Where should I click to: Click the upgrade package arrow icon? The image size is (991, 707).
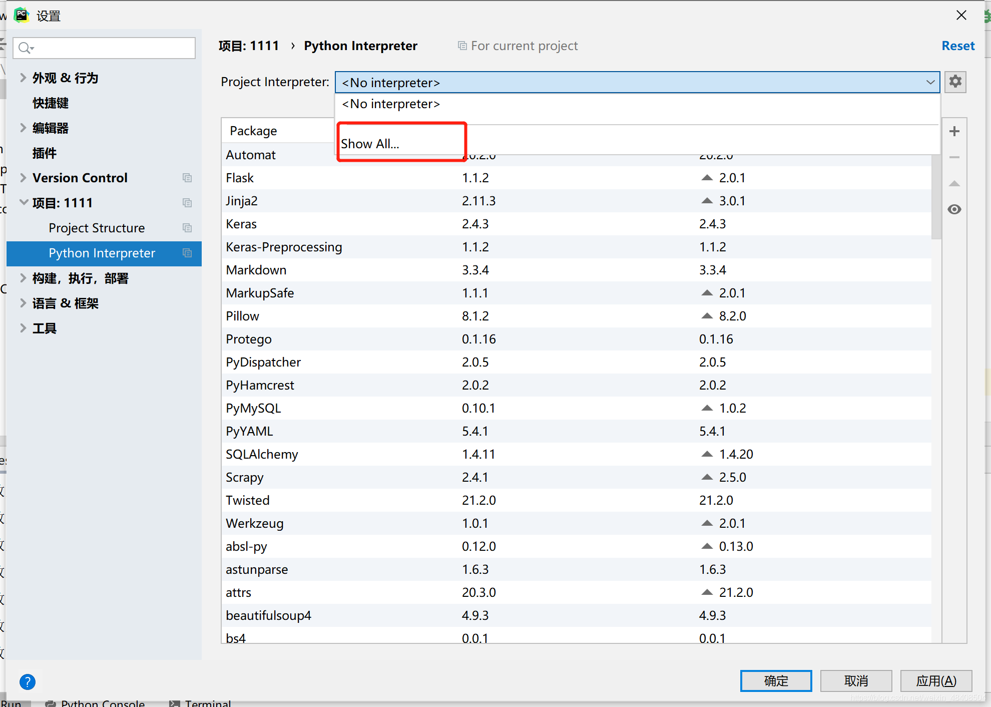[x=954, y=184]
